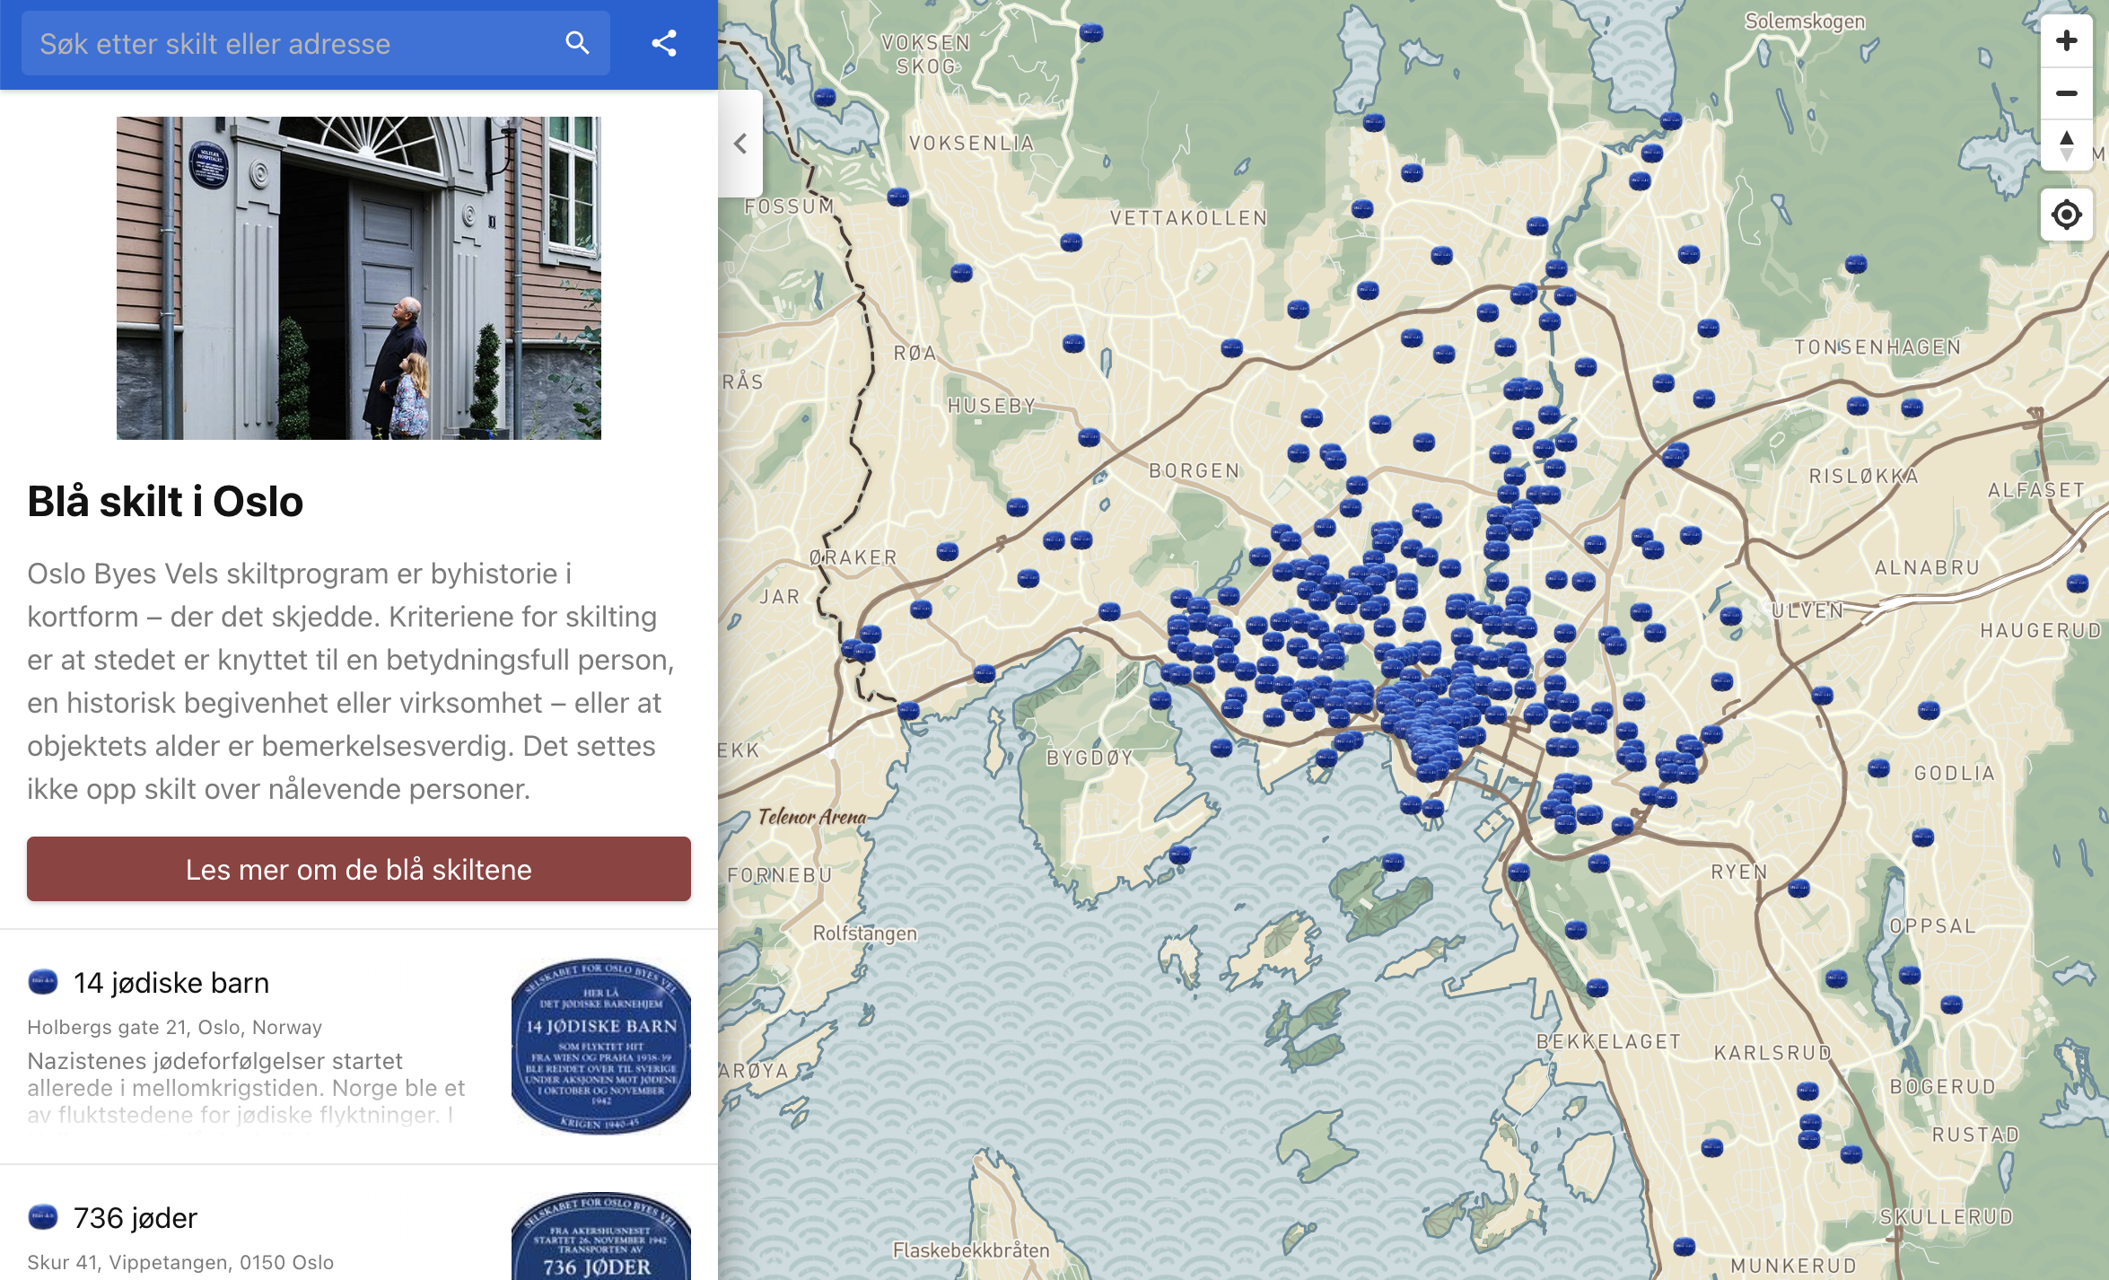Click the share icon in header

point(664,43)
